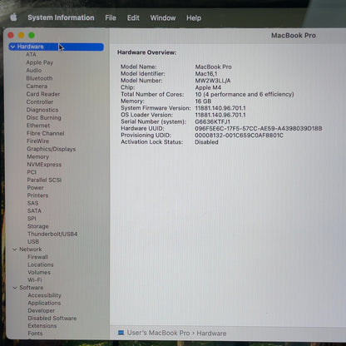Open the Edit menu
346x346 pixels.
click(x=133, y=18)
